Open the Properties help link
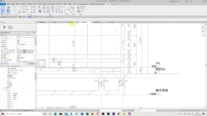This screenshot has width=207, height=116. pyautogui.click(x=5, y=63)
